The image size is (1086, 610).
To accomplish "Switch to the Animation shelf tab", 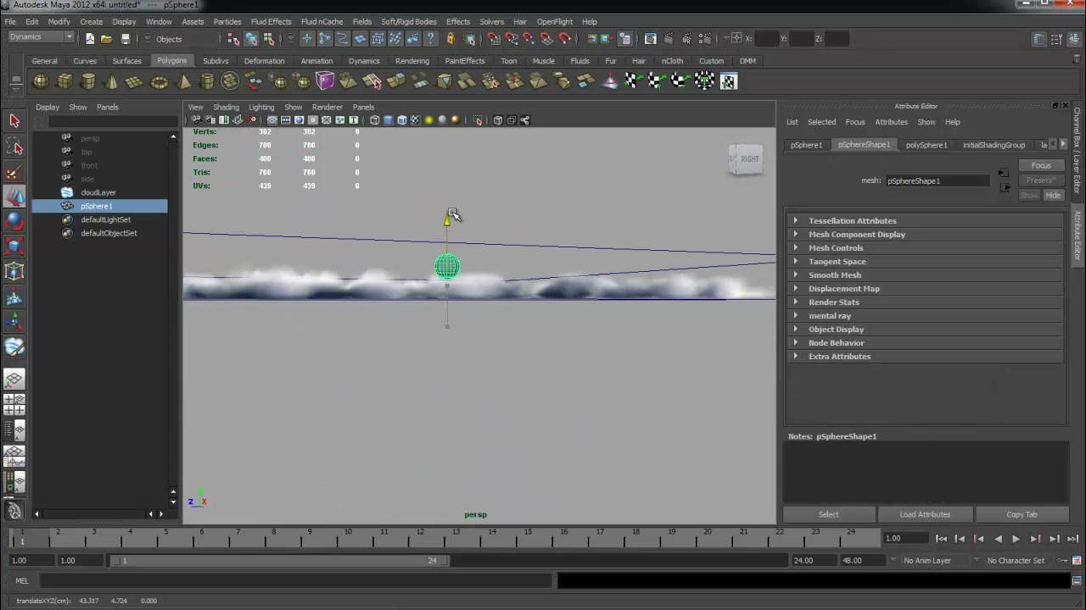I will [x=316, y=61].
